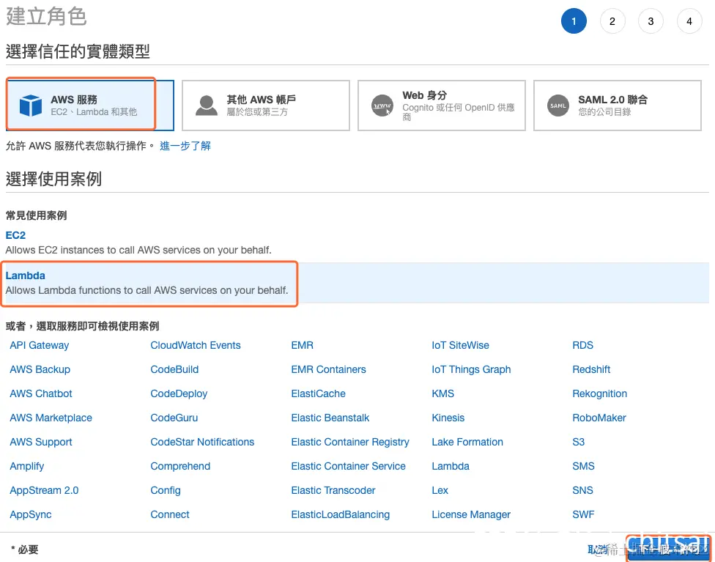Screen dimensions: 715x562
Task: Pick AWS Marketplace service
Action: 51,418
